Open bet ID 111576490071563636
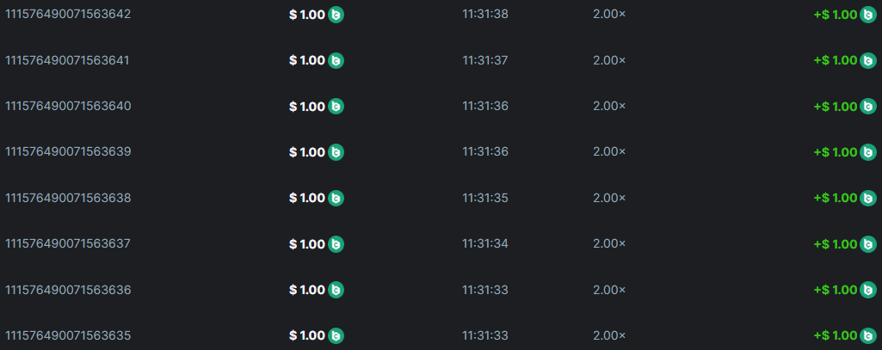This screenshot has height=350, width=882. pos(68,289)
